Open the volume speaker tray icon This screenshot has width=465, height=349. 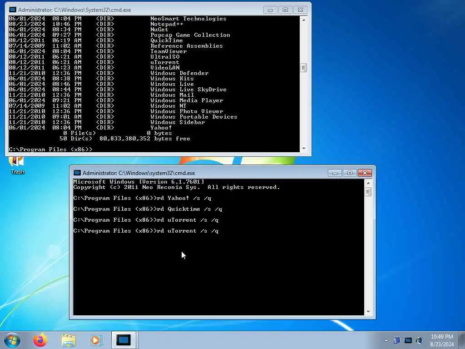click(x=419, y=340)
